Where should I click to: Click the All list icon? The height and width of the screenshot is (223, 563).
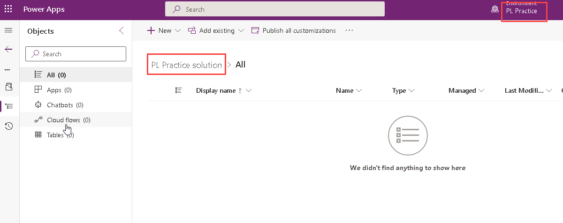coord(38,75)
